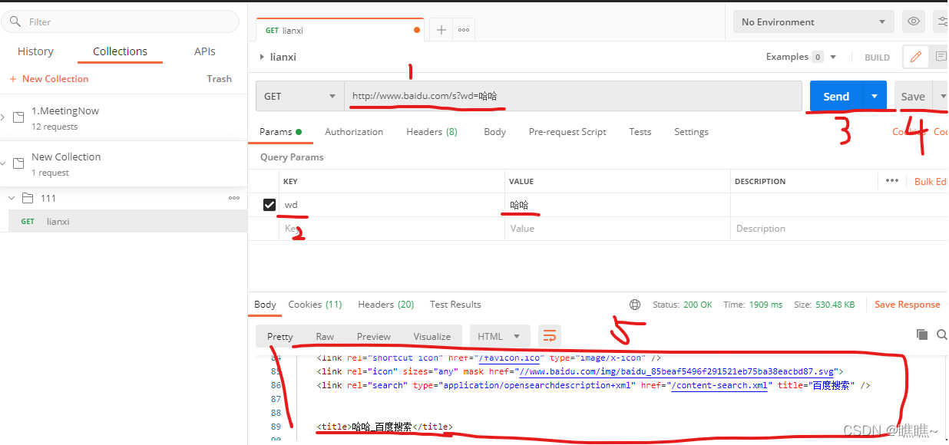Open the query params ellipsis options
This screenshot has width=949, height=445.
pyautogui.click(x=891, y=181)
